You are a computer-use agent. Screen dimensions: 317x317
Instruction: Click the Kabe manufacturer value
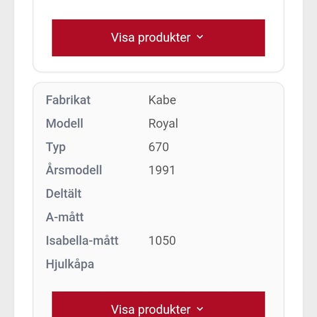(162, 100)
